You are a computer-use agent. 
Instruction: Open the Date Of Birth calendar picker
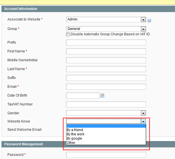point(102,95)
